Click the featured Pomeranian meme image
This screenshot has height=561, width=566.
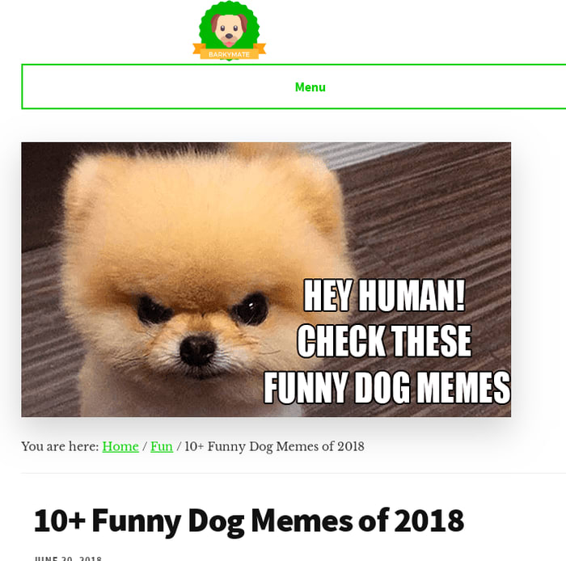266,280
